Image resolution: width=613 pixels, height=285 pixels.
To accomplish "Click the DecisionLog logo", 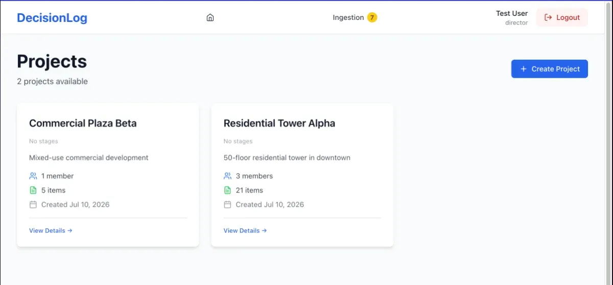I will (x=52, y=18).
